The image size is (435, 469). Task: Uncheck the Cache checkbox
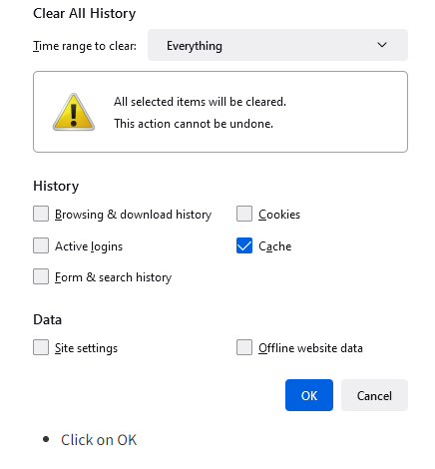244,245
